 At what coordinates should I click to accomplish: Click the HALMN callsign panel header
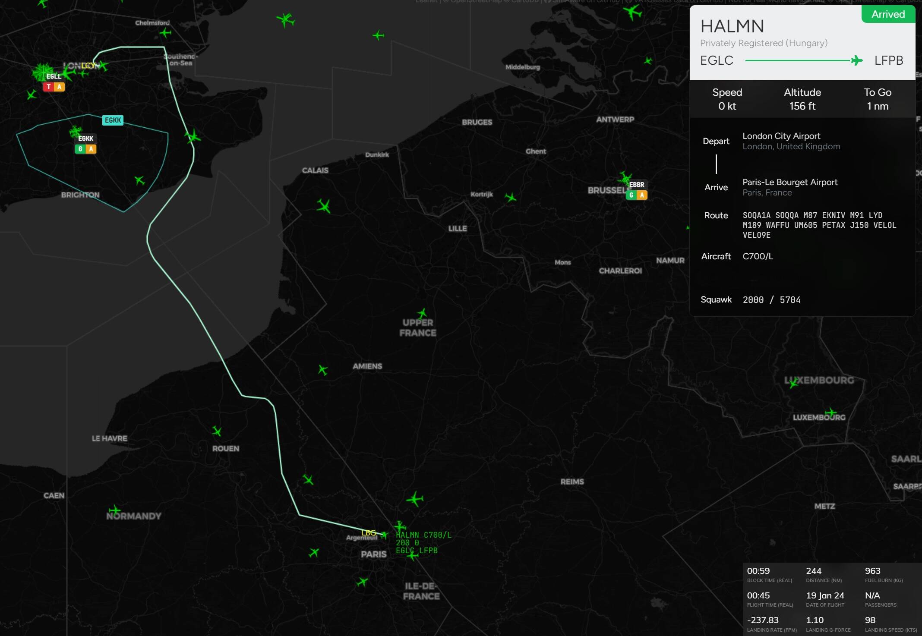(732, 26)
